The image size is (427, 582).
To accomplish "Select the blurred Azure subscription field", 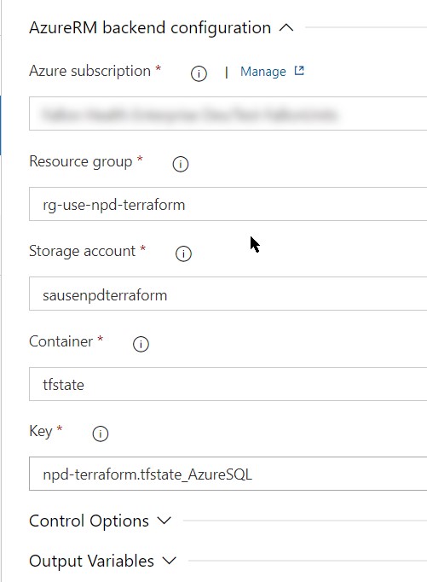I will [x=228, y=113].
